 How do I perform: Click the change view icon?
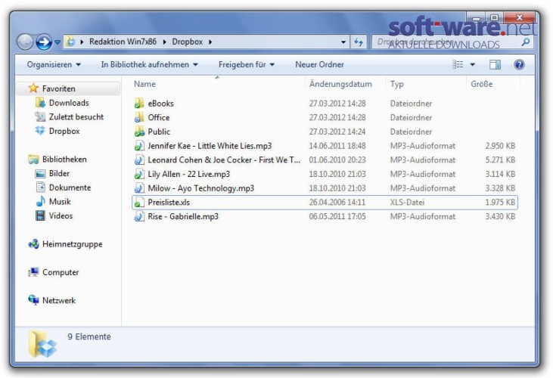click(458, 64)
